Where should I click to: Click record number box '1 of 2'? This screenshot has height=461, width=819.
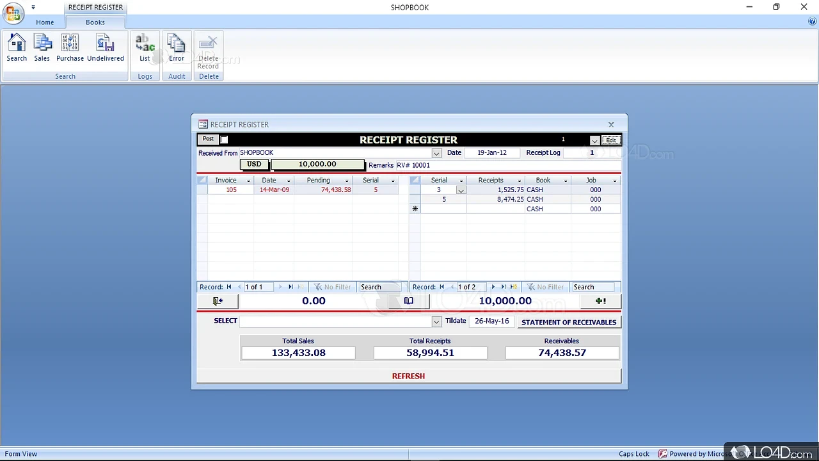(x=472, y=287)
